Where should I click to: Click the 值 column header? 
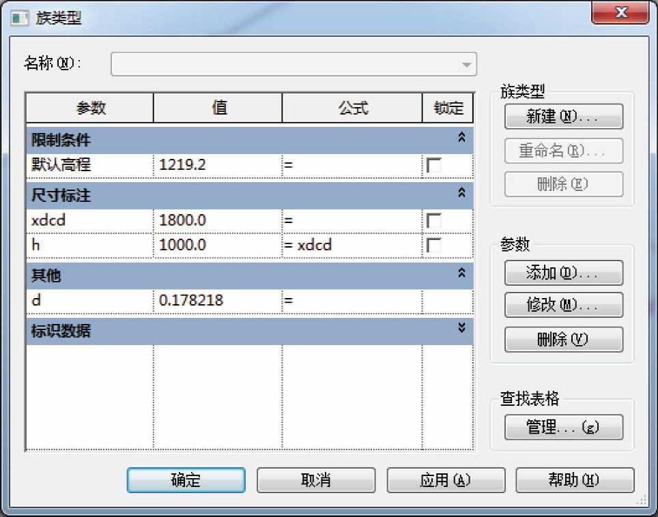click(x=218, y=108)
